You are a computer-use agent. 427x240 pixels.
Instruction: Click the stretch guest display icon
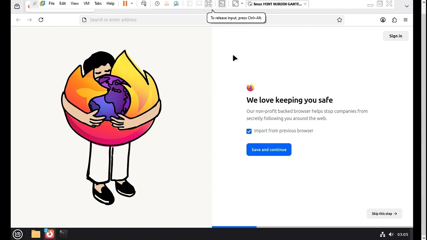[x=236, y=4]
